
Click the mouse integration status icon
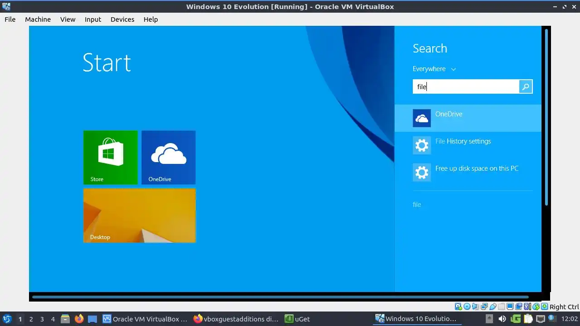click(x=536, y=307)
